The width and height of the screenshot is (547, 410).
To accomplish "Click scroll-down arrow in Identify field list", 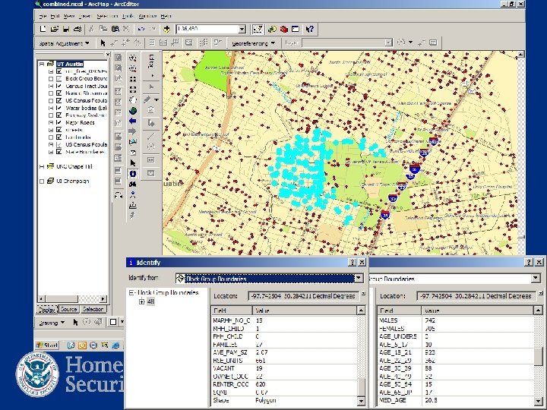I will pyautogui.click(x=361, y=402).
